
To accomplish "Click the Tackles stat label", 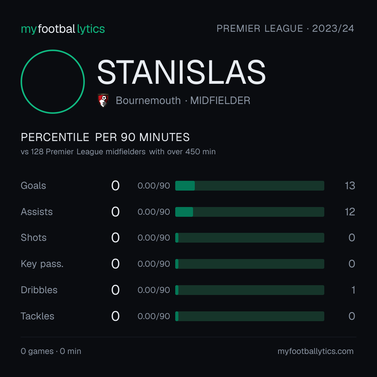I will [x=37, y=316].
